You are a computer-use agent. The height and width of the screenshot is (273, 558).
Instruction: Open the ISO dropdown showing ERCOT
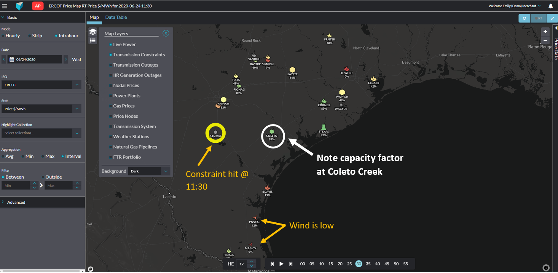[41, 85]
